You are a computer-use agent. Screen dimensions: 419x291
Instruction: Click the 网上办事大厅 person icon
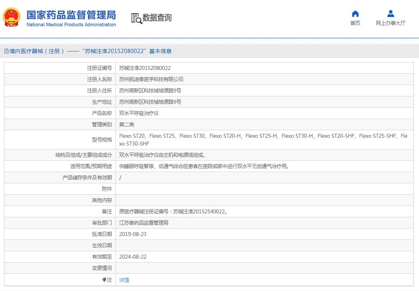tap(390, 13)
